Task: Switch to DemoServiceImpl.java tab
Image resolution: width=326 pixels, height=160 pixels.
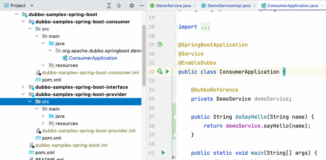Action: click(x=229, y=6)
